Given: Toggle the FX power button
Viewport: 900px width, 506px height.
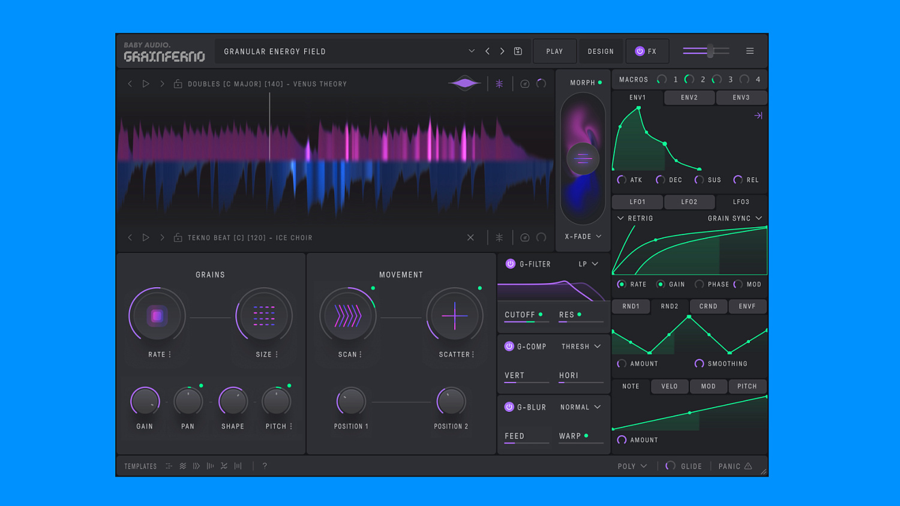Looking at the screenshot, I should pyautogui.click(x=640, y=51).
